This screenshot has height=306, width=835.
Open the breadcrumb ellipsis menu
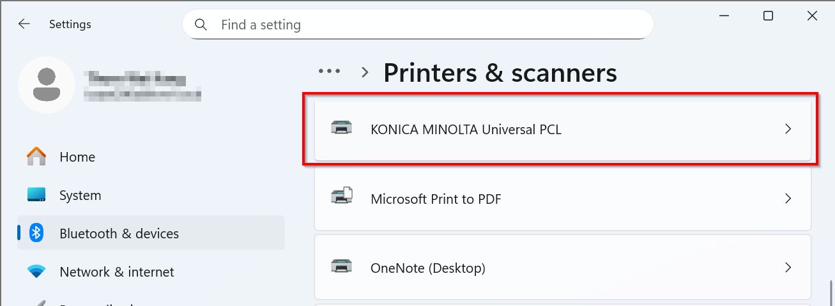point(330,72)
